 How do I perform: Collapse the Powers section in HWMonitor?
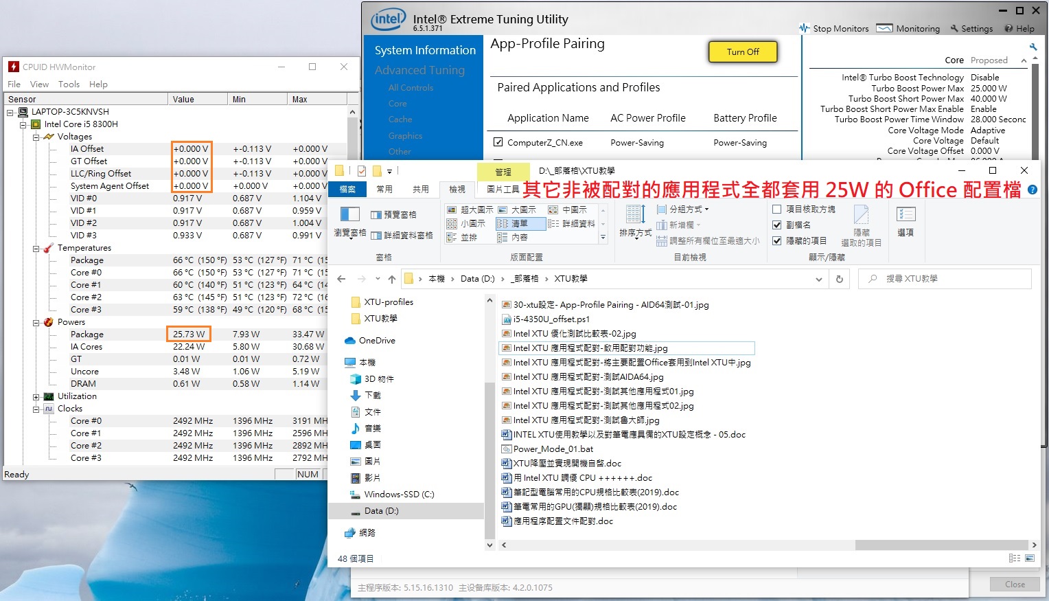click(36, 322)
